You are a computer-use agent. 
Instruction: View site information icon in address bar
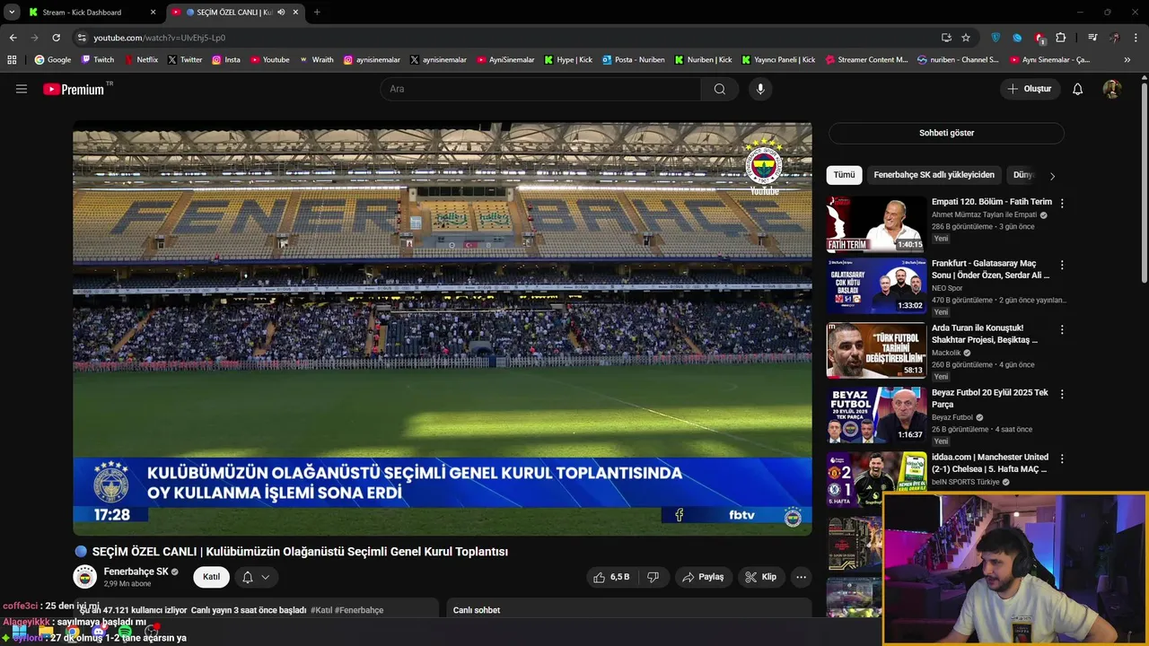[x=82, y=38]
